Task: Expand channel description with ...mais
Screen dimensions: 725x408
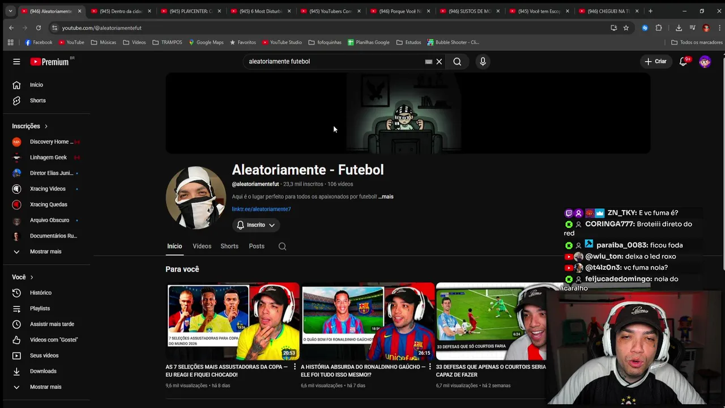Action: (x=386, y=197)
